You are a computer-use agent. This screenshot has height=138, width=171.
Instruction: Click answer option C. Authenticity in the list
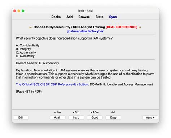coord(26,53)
